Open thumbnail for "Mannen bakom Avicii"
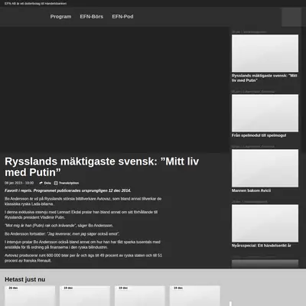The height and width of the screenshot is (306, 306). (265, 168)
